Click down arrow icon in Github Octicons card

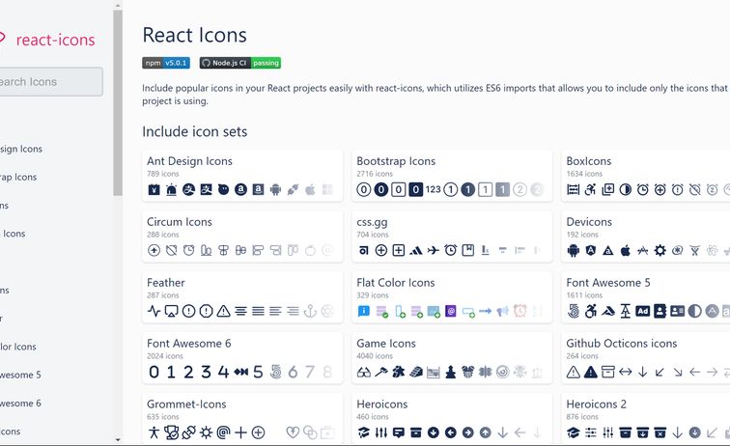(x=642, y=372)
